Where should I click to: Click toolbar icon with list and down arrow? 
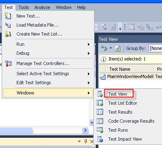point(132,27)
